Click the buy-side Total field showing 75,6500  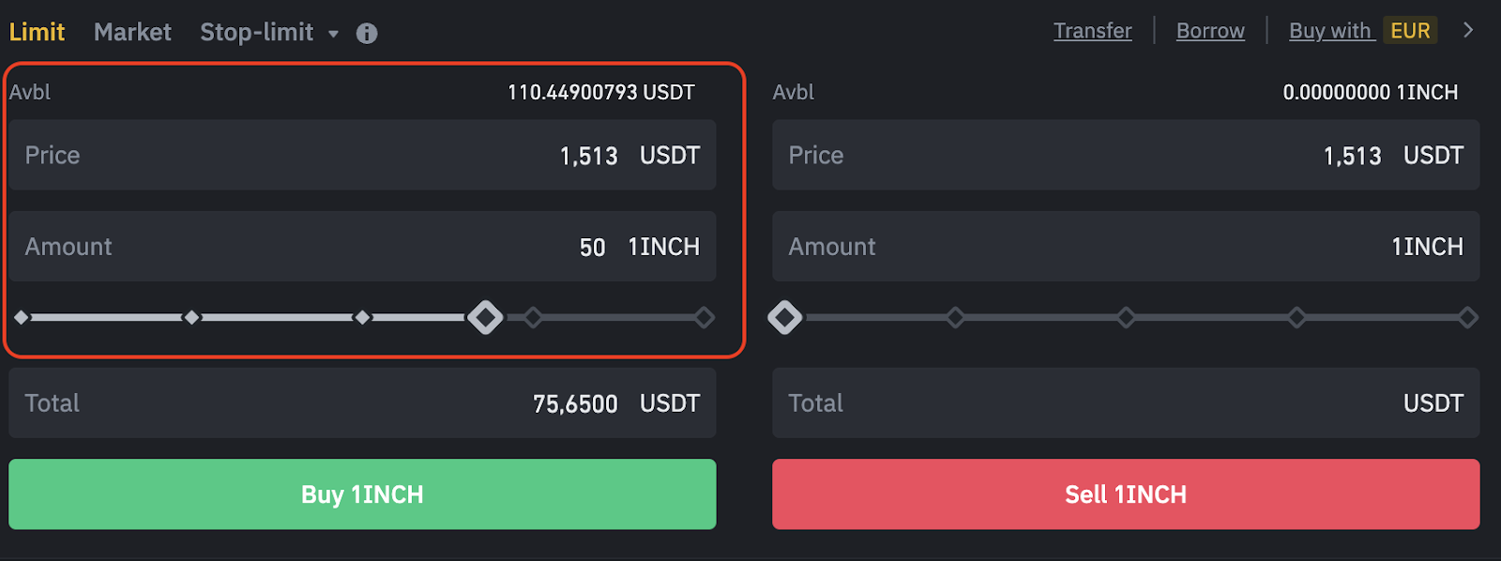[362, 403]
